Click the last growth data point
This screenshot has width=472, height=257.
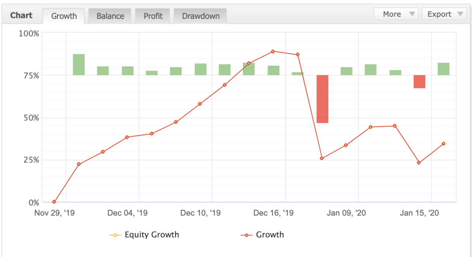[x=443, y=144]
